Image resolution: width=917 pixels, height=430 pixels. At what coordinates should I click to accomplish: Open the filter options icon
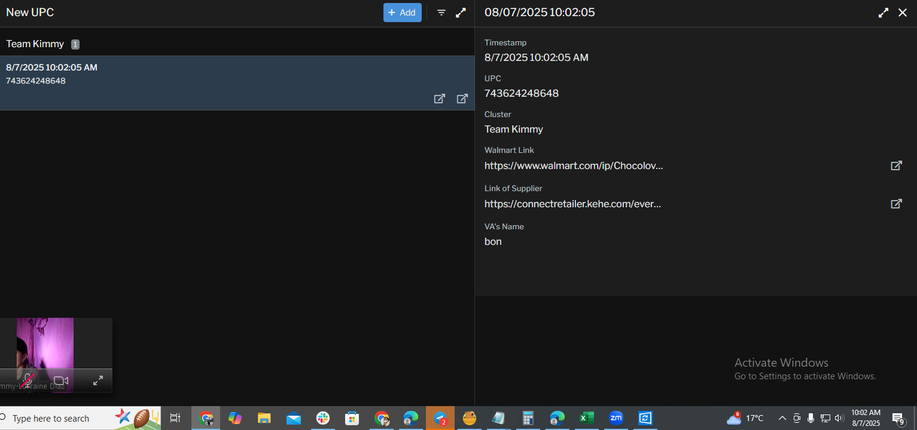[x=441, y=13]
